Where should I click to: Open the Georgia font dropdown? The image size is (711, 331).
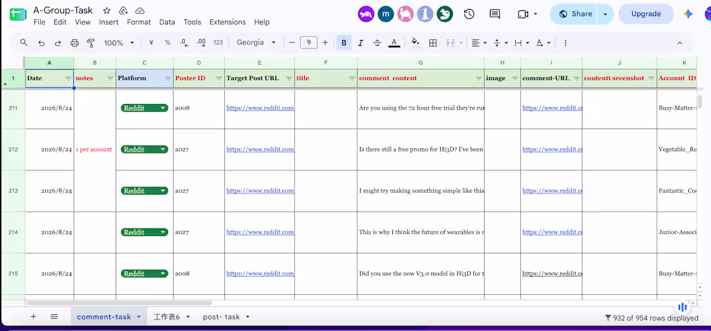coord(256,43)
